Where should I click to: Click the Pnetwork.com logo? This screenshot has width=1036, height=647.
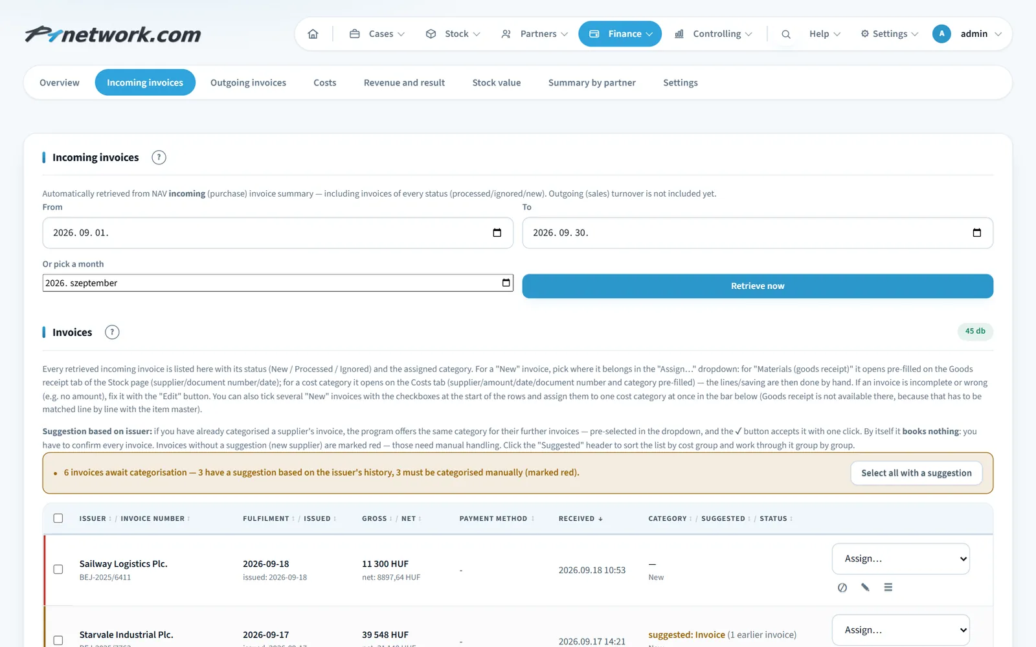coord(113,34)
